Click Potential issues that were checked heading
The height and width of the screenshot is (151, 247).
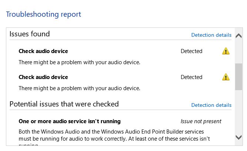(64, 104)
